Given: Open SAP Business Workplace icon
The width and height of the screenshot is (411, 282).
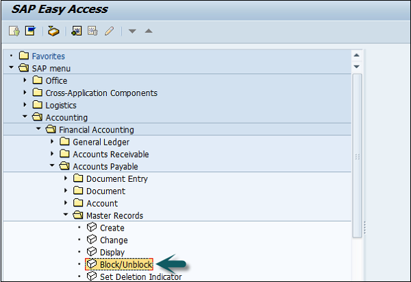Looking at the screenshot, I should [53, 31].
